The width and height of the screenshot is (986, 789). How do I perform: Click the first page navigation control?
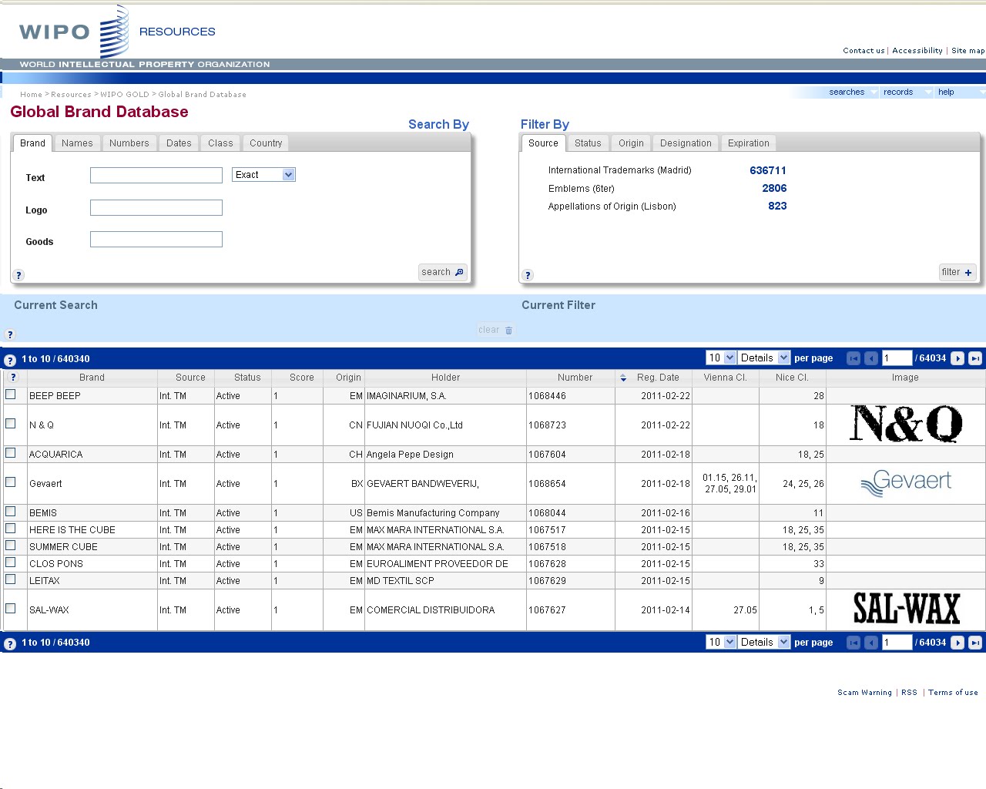coord(853,358)
